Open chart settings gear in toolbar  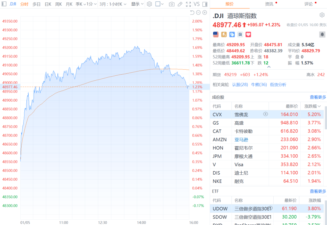pos(149,4)
